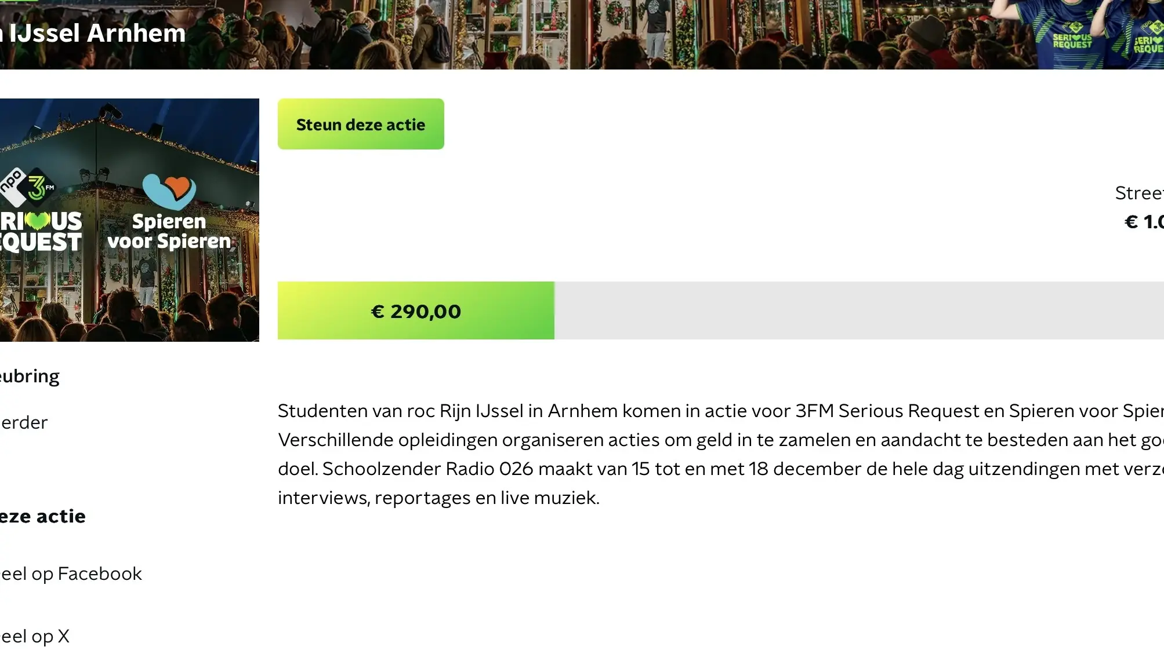Image resolution: width=1164 pixels, height=654 pixels.
Task: Click the deze actie section heading
Action: click(42, 516)
